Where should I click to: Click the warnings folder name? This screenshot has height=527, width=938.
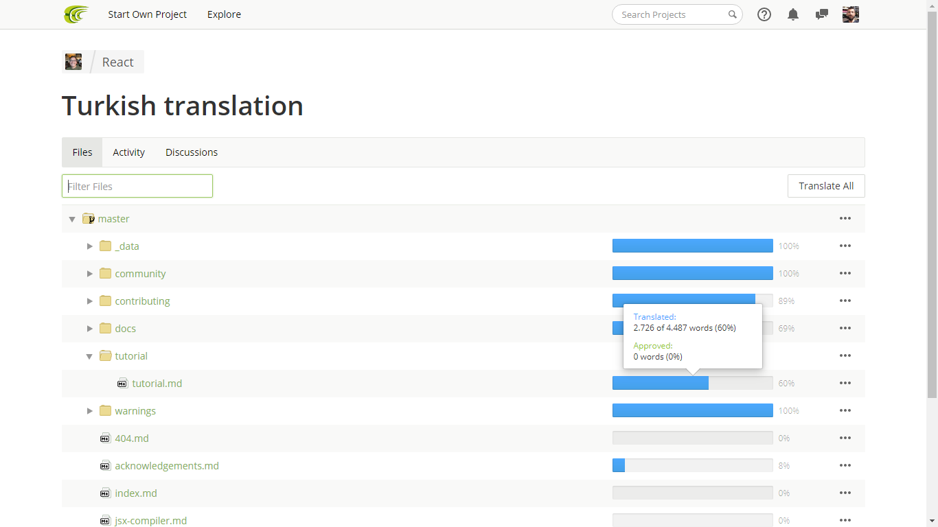(x=135, y=410)
